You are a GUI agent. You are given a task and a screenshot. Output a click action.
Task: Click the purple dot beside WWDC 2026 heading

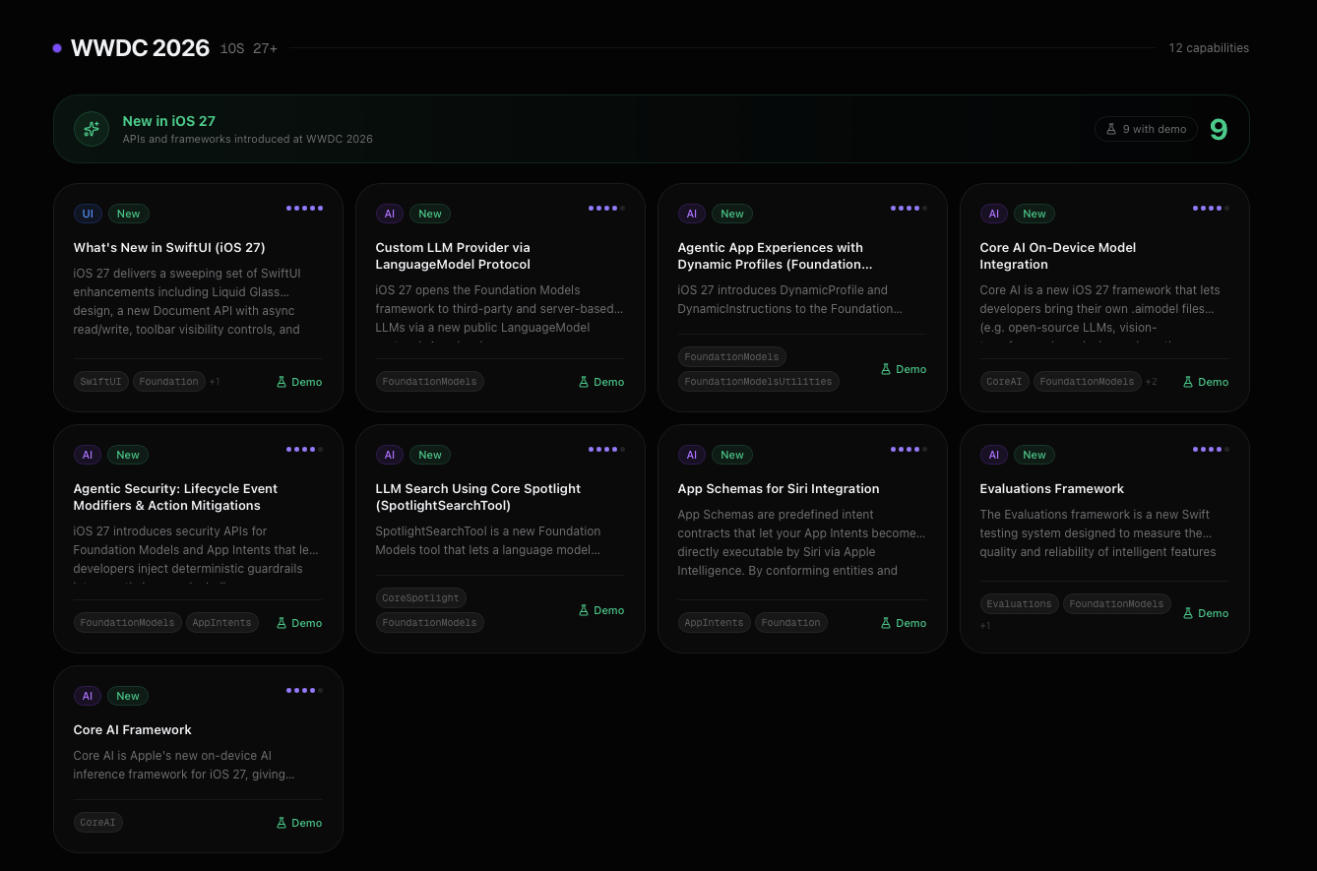pyautogui.click(x=57, y=48)
